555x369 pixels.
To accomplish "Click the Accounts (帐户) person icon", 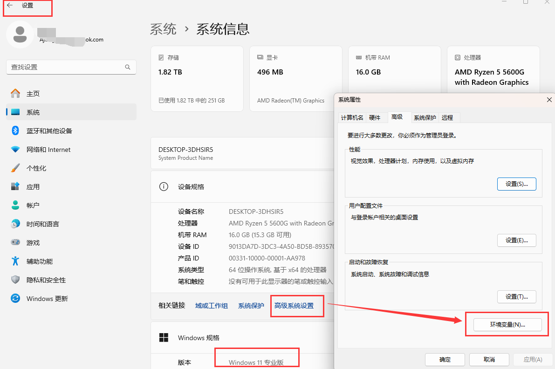I will coord(15,205).
